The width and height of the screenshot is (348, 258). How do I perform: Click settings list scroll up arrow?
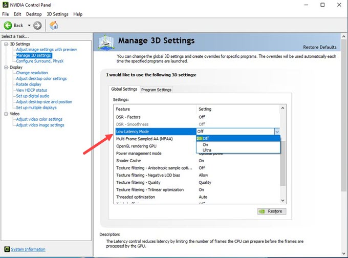tap(282, 108)
